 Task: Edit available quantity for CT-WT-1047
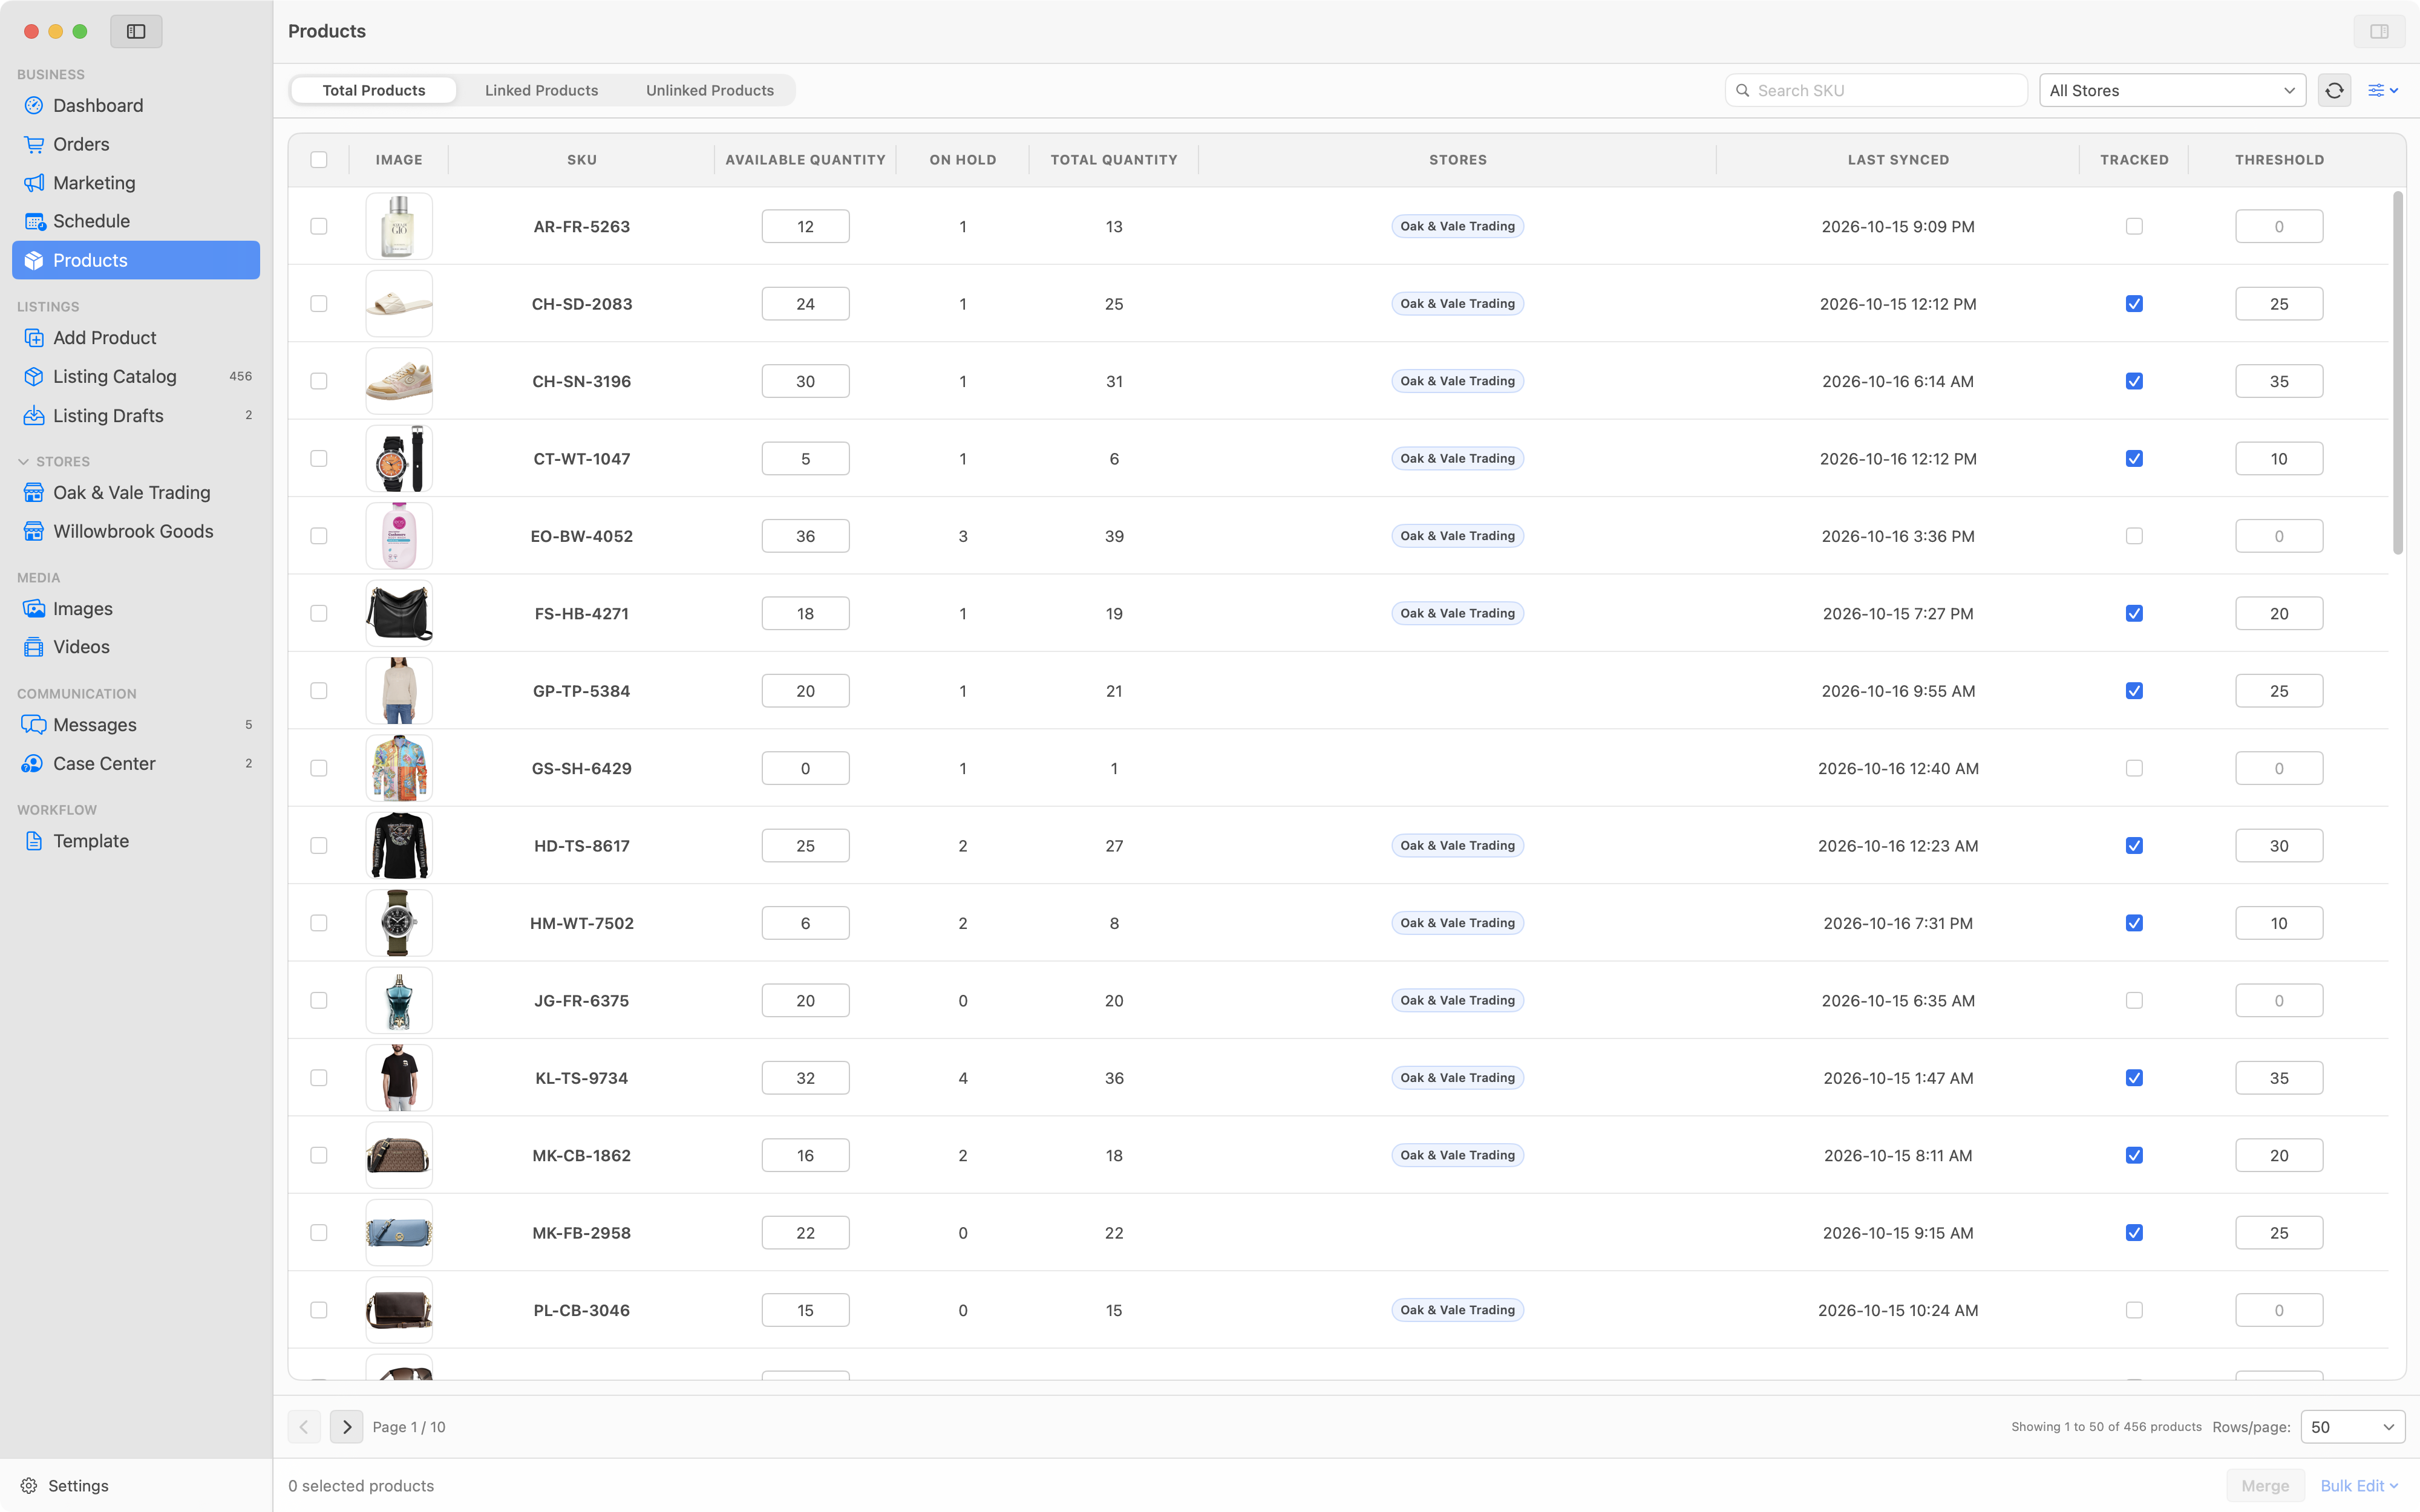tap(805, 459)
